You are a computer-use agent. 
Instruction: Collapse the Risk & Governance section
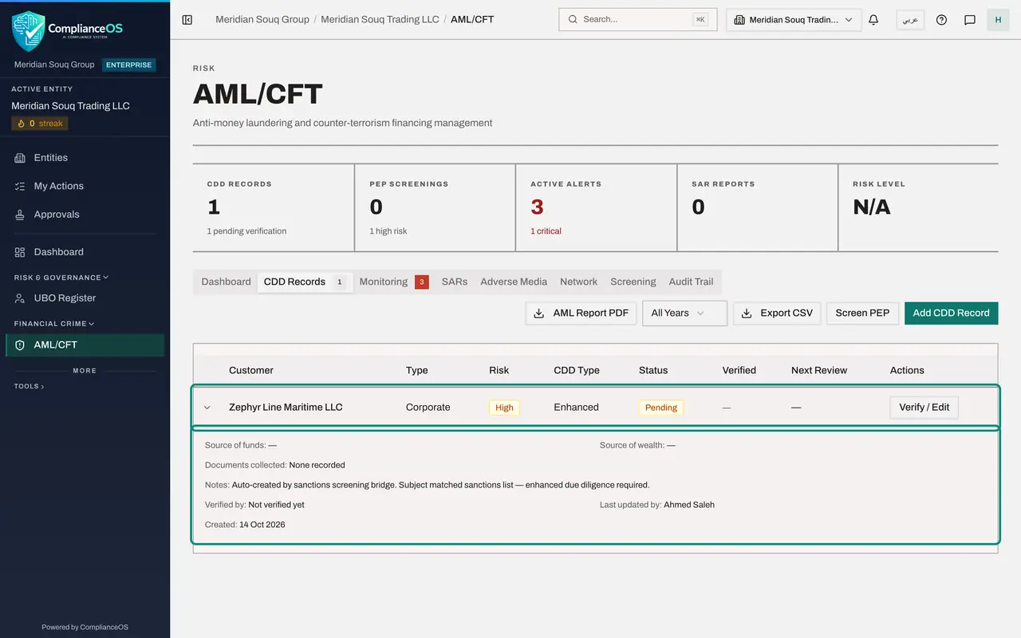[61, 278]
